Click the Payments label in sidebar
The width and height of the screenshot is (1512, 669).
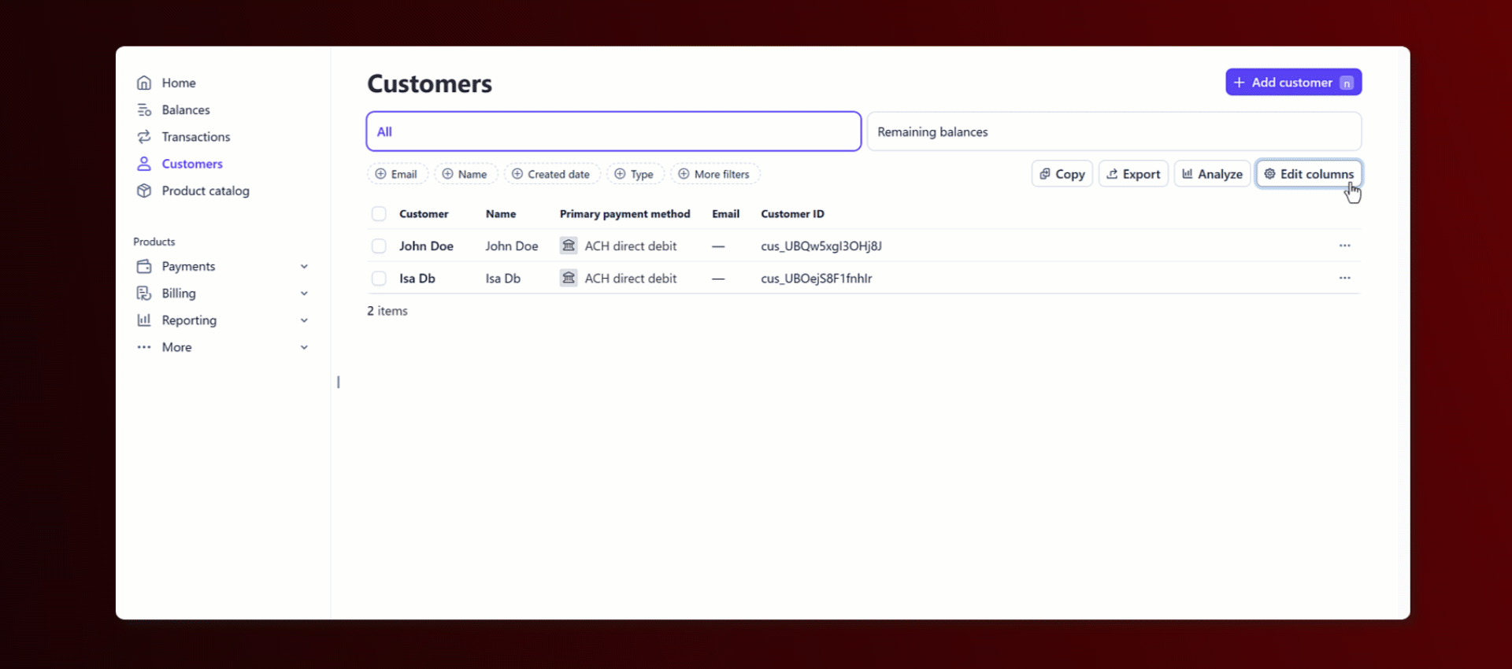(x=188, y=266)
